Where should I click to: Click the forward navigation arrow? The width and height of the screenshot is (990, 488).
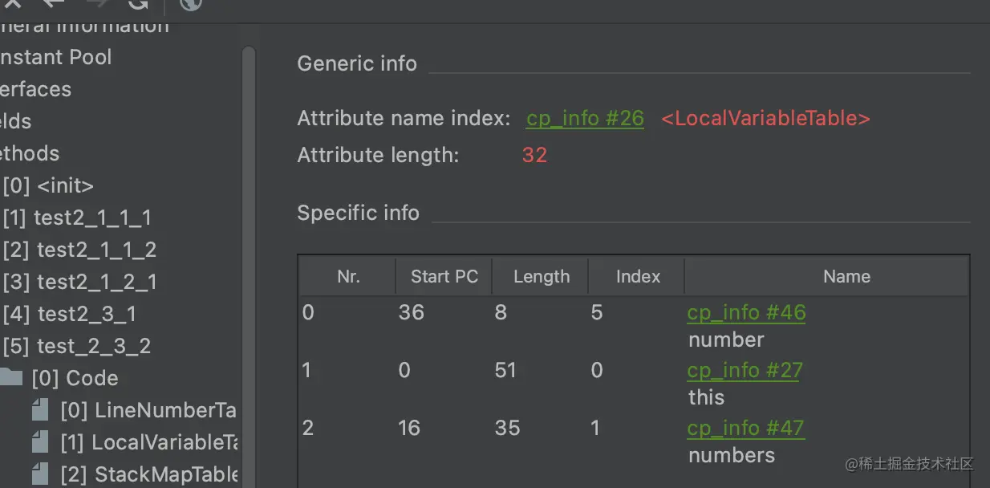coord(96,3)
